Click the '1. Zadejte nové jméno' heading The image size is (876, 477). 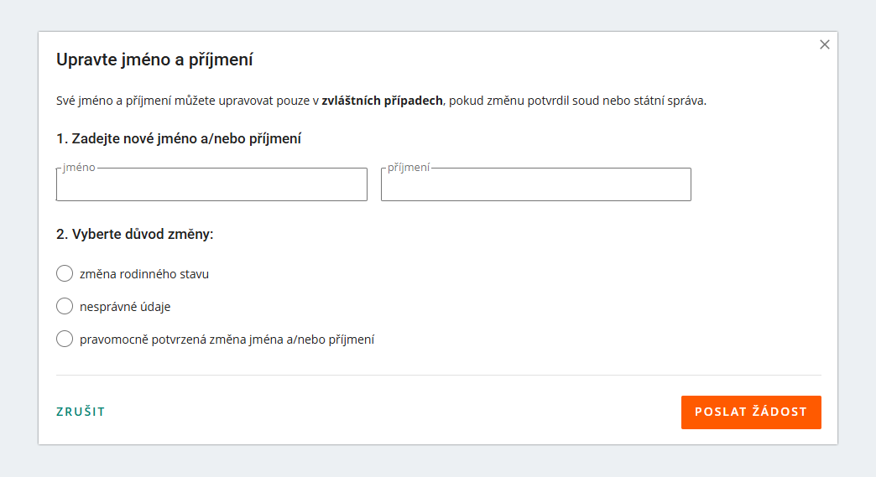[178, 138]
